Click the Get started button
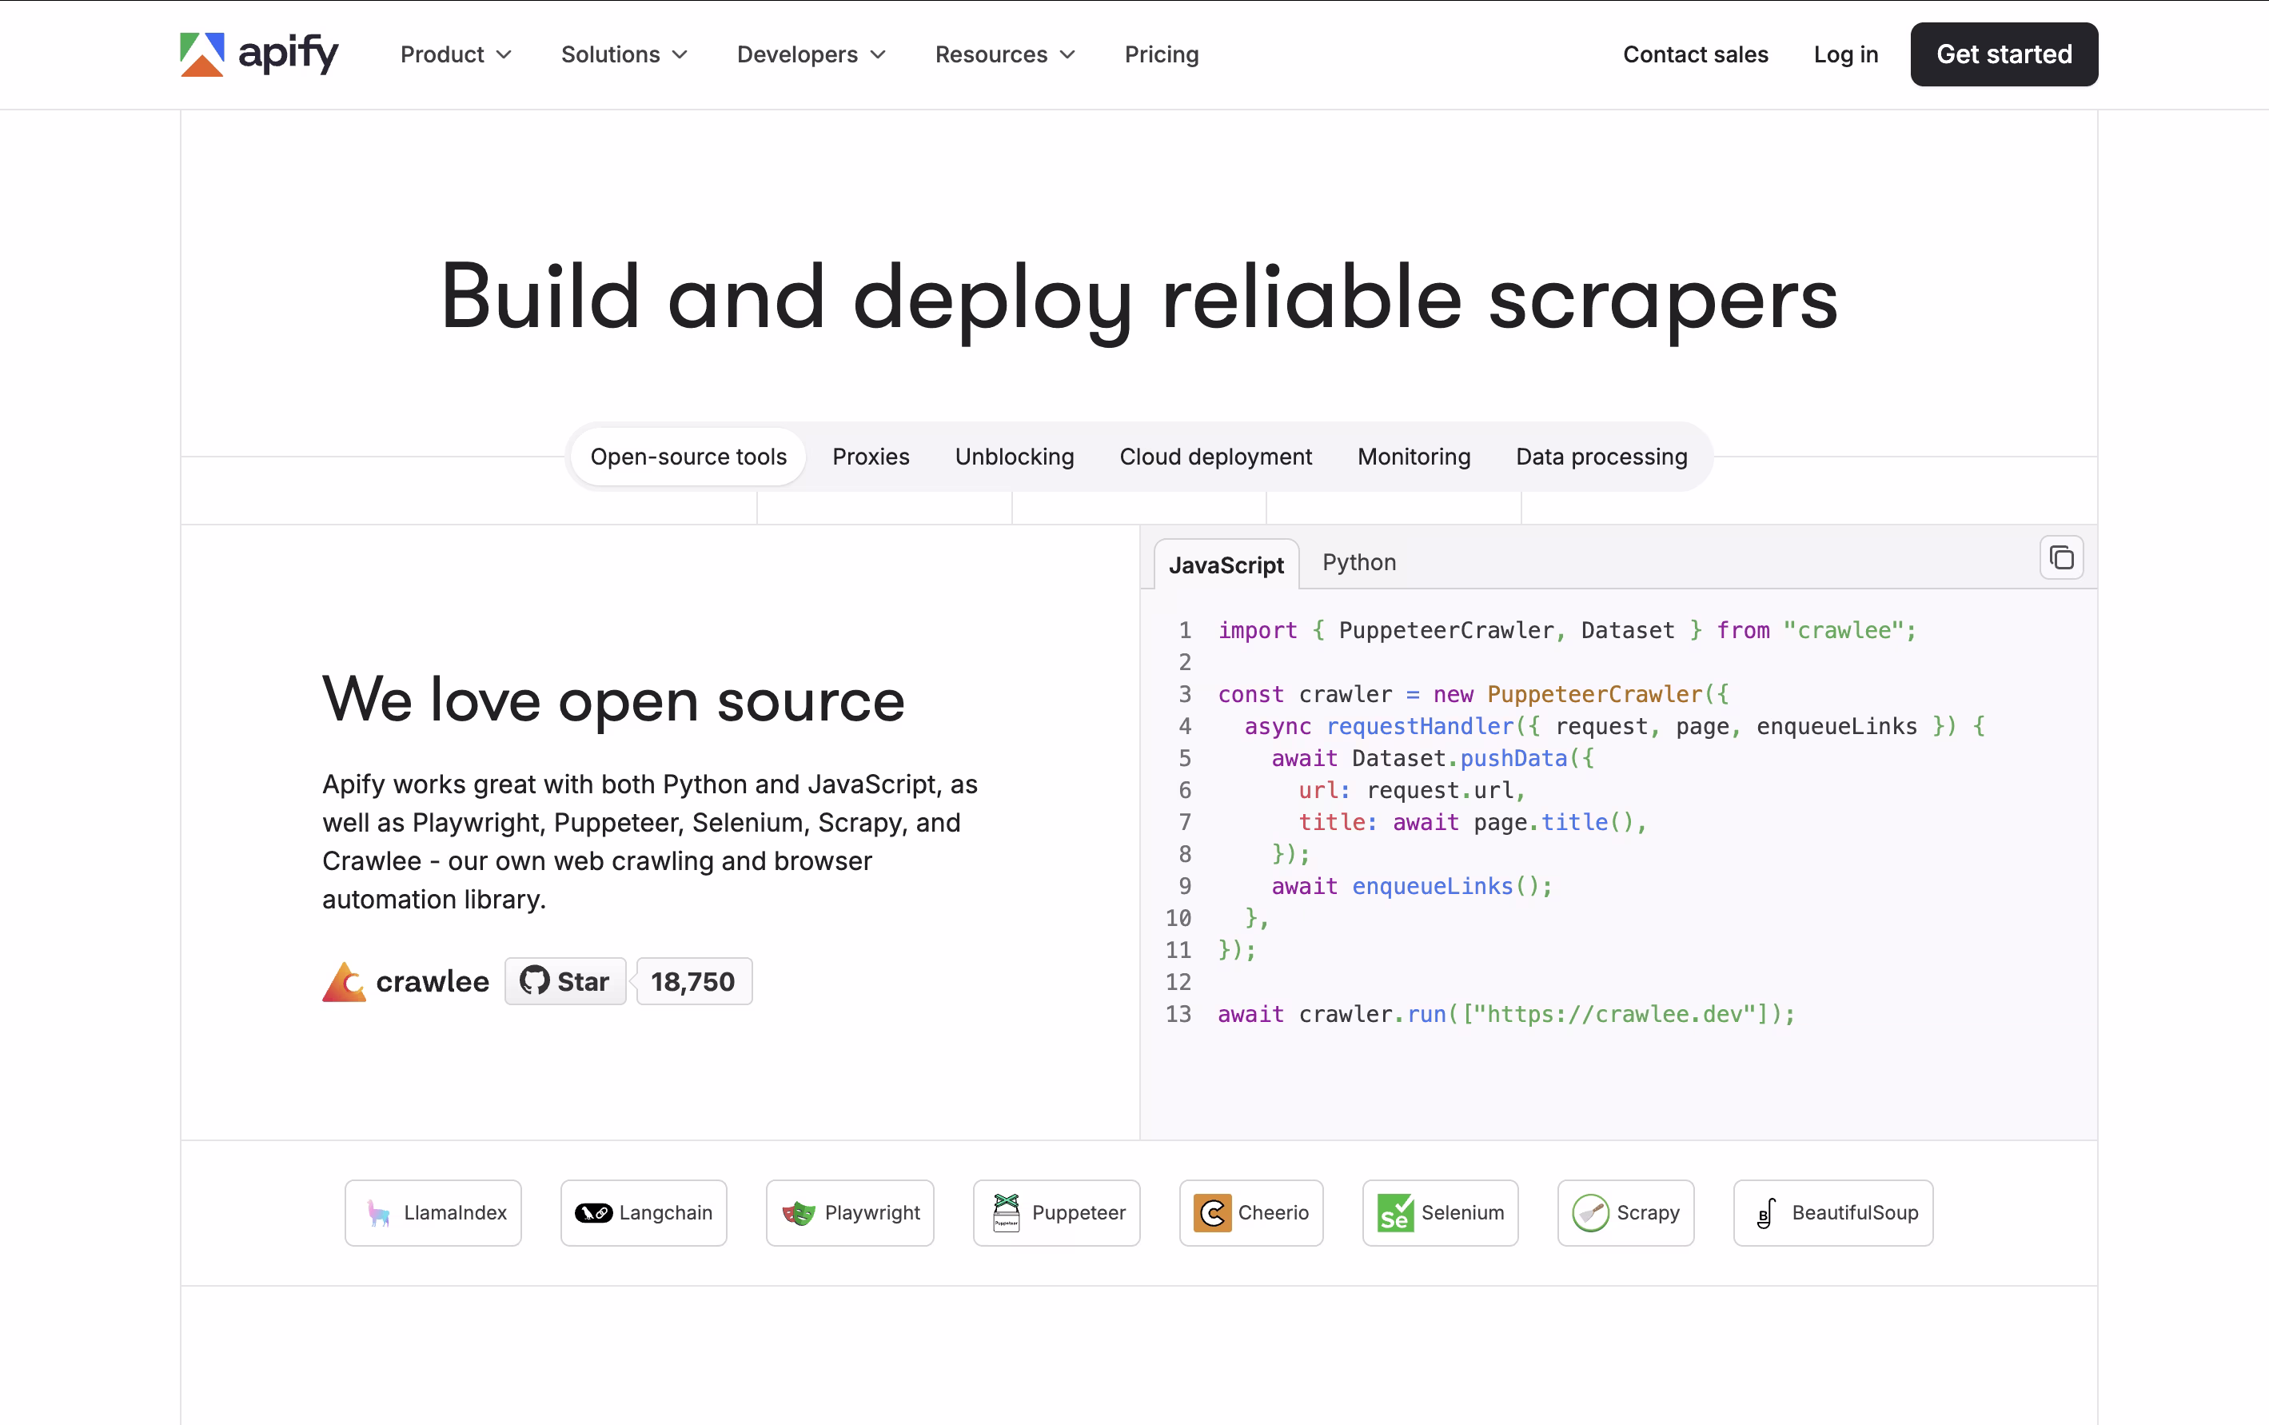Screen dimensions: 2269x1425 2004,54
